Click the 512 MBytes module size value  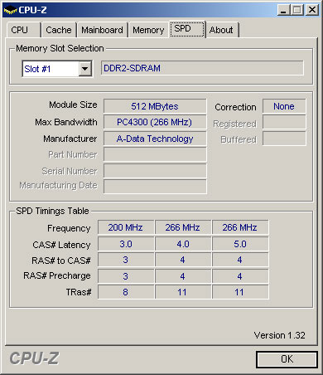tap(155, 106)
